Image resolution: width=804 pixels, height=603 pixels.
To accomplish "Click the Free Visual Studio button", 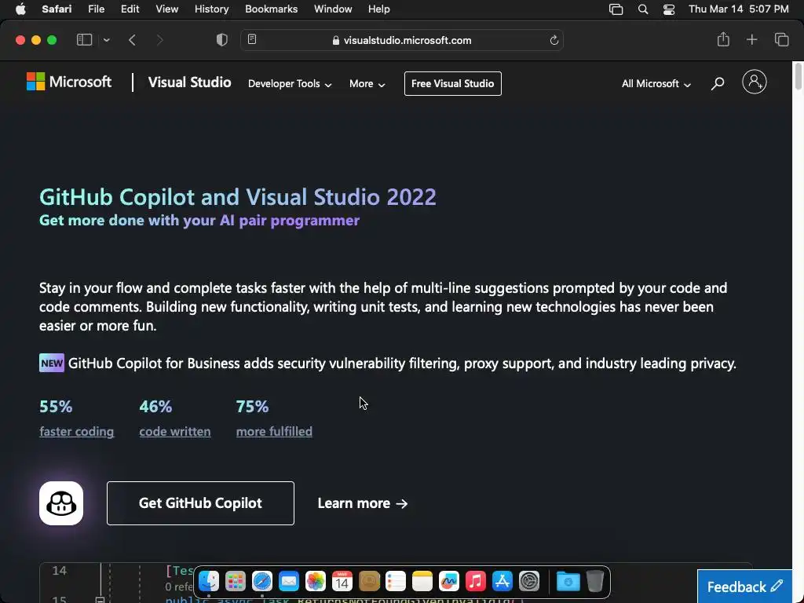I will pos(453,83).
